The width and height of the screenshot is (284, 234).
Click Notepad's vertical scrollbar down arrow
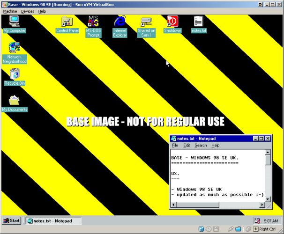[x=268, y=199]
